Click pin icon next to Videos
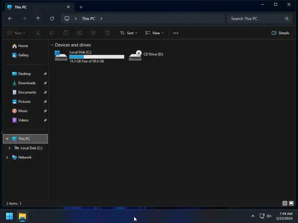This screenshot has width=298, height=223. (x=45, y=120)
